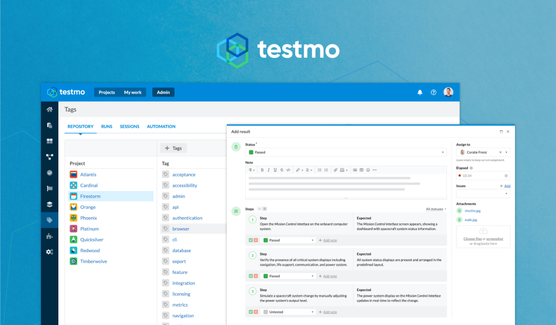Mark step 3 as passed with green check
556x325 pixels.
(251, 312)
